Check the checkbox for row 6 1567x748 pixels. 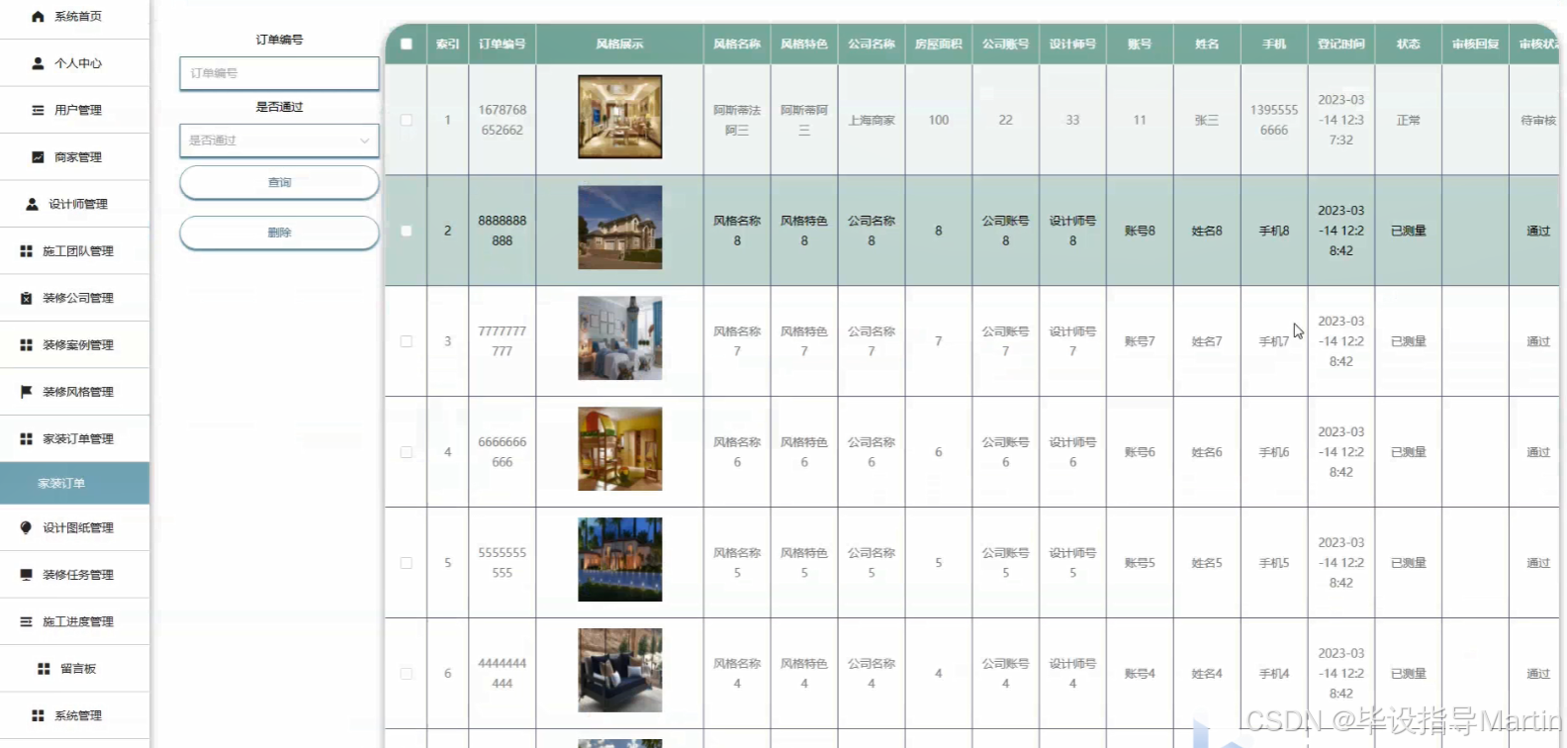pos(407,674)
